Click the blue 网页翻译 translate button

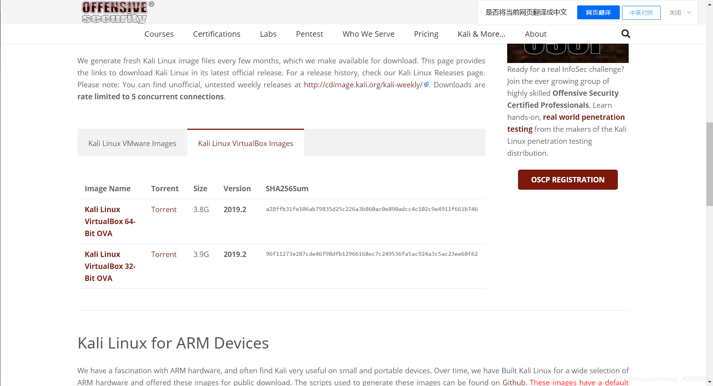(x=598, y=12)
